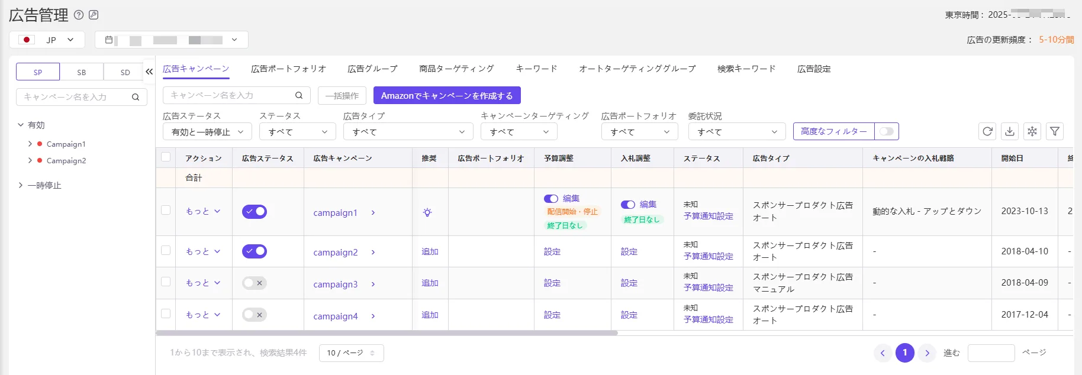Collapse the 有効 tree group
Image resolution: width=1082 pixels, height=375 pixels.
click(21, 125)
